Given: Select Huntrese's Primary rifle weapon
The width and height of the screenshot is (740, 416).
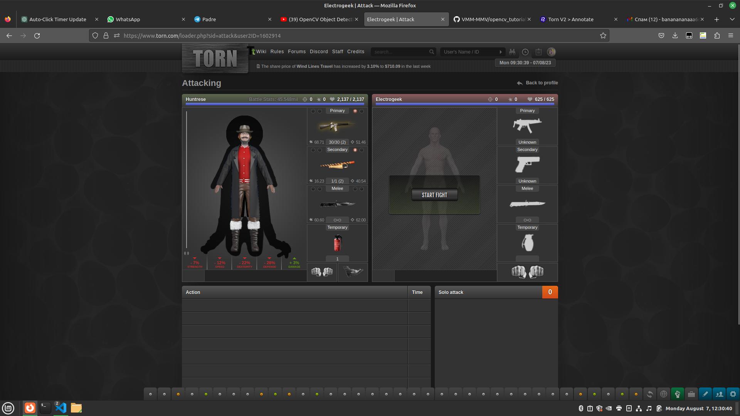Looking at the screenshot, I should (x=337, y=126).
